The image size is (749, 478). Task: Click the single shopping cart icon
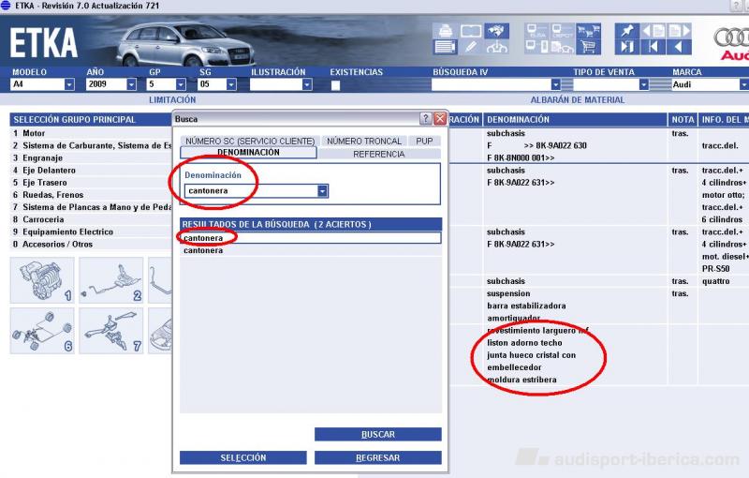(x=588, y=47)
